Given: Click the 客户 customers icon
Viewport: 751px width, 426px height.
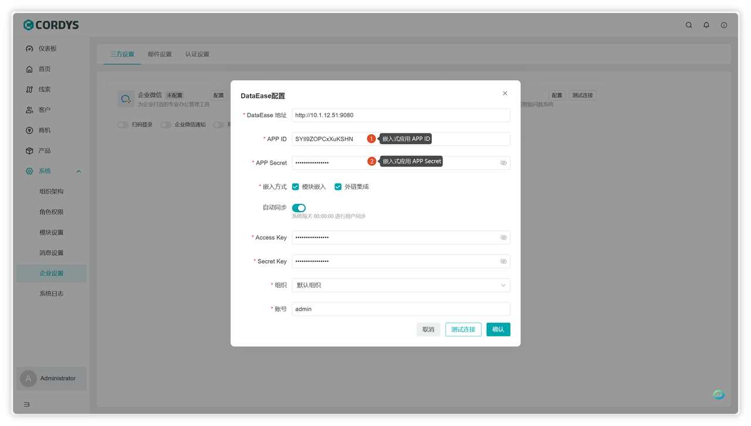Looking at the screenshot, I should pos(29,110).
